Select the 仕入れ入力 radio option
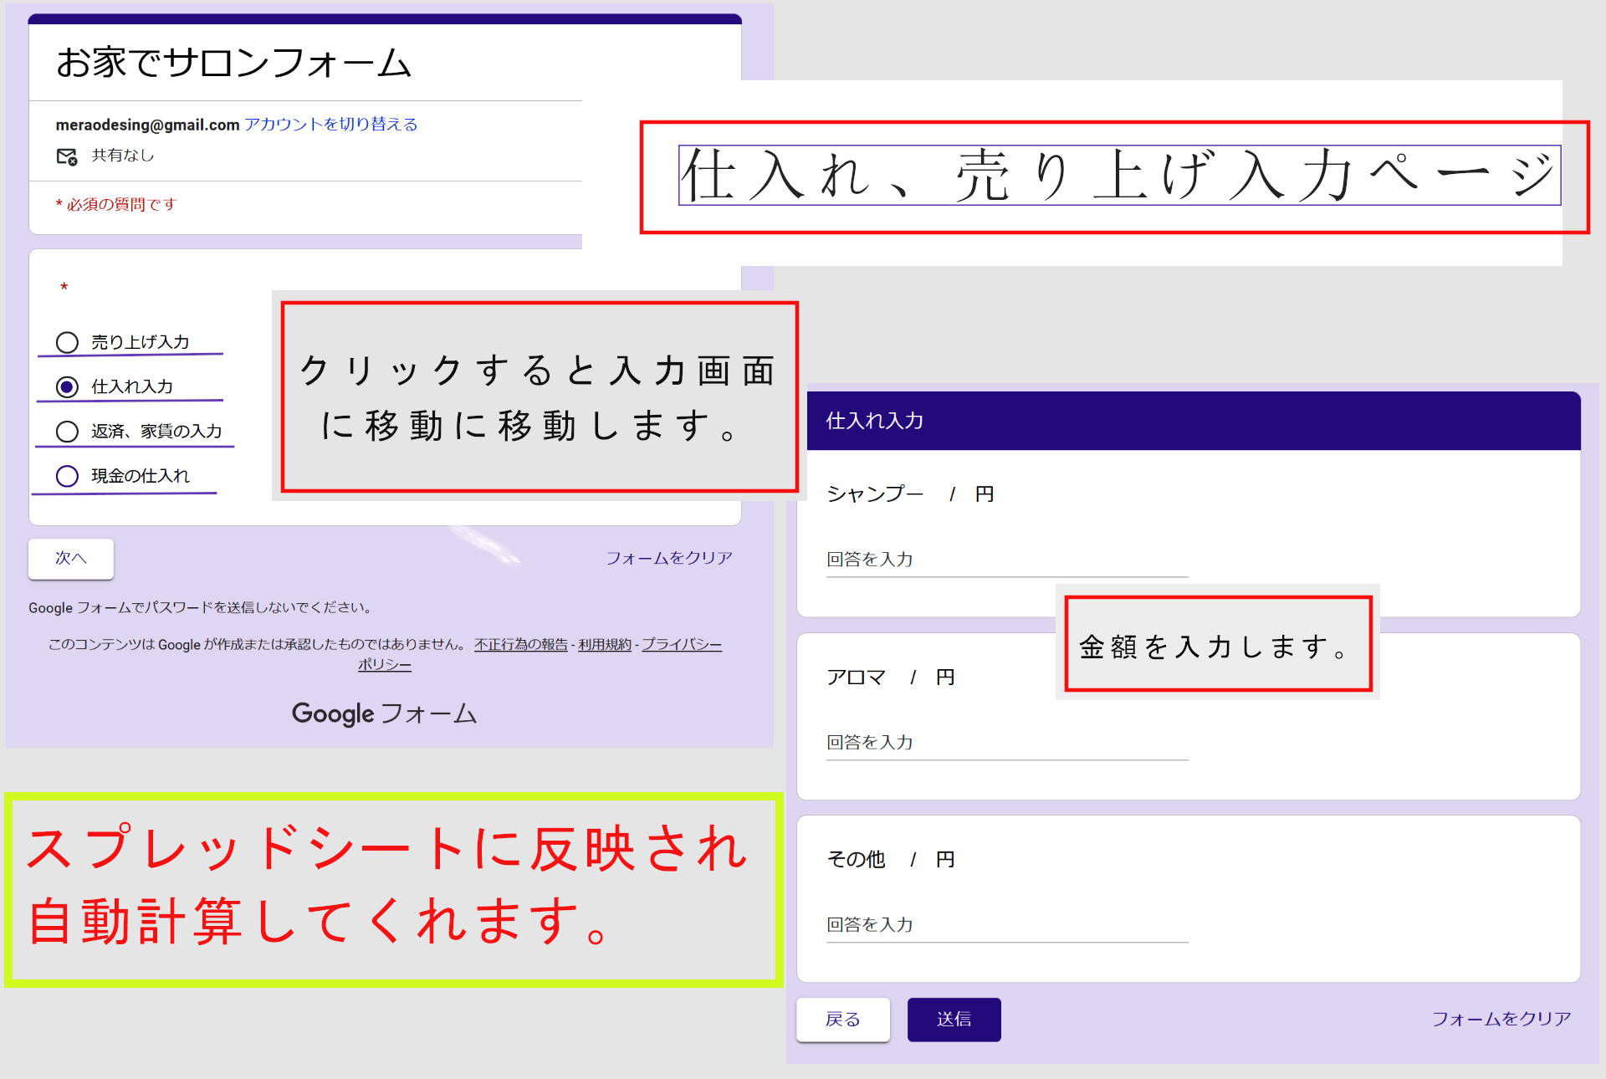Screen dimensions: 1606x1079 [x=67, y=386]
